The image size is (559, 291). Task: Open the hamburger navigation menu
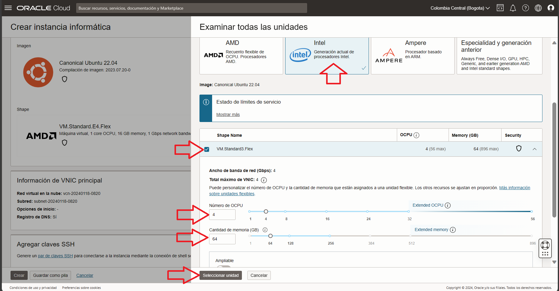tap(8, 8)
